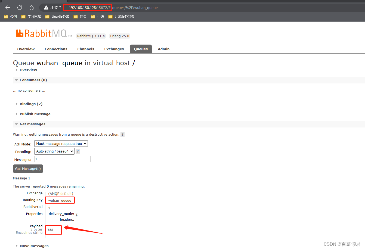Open the 小说 bookmark folder

pos(97,17)
